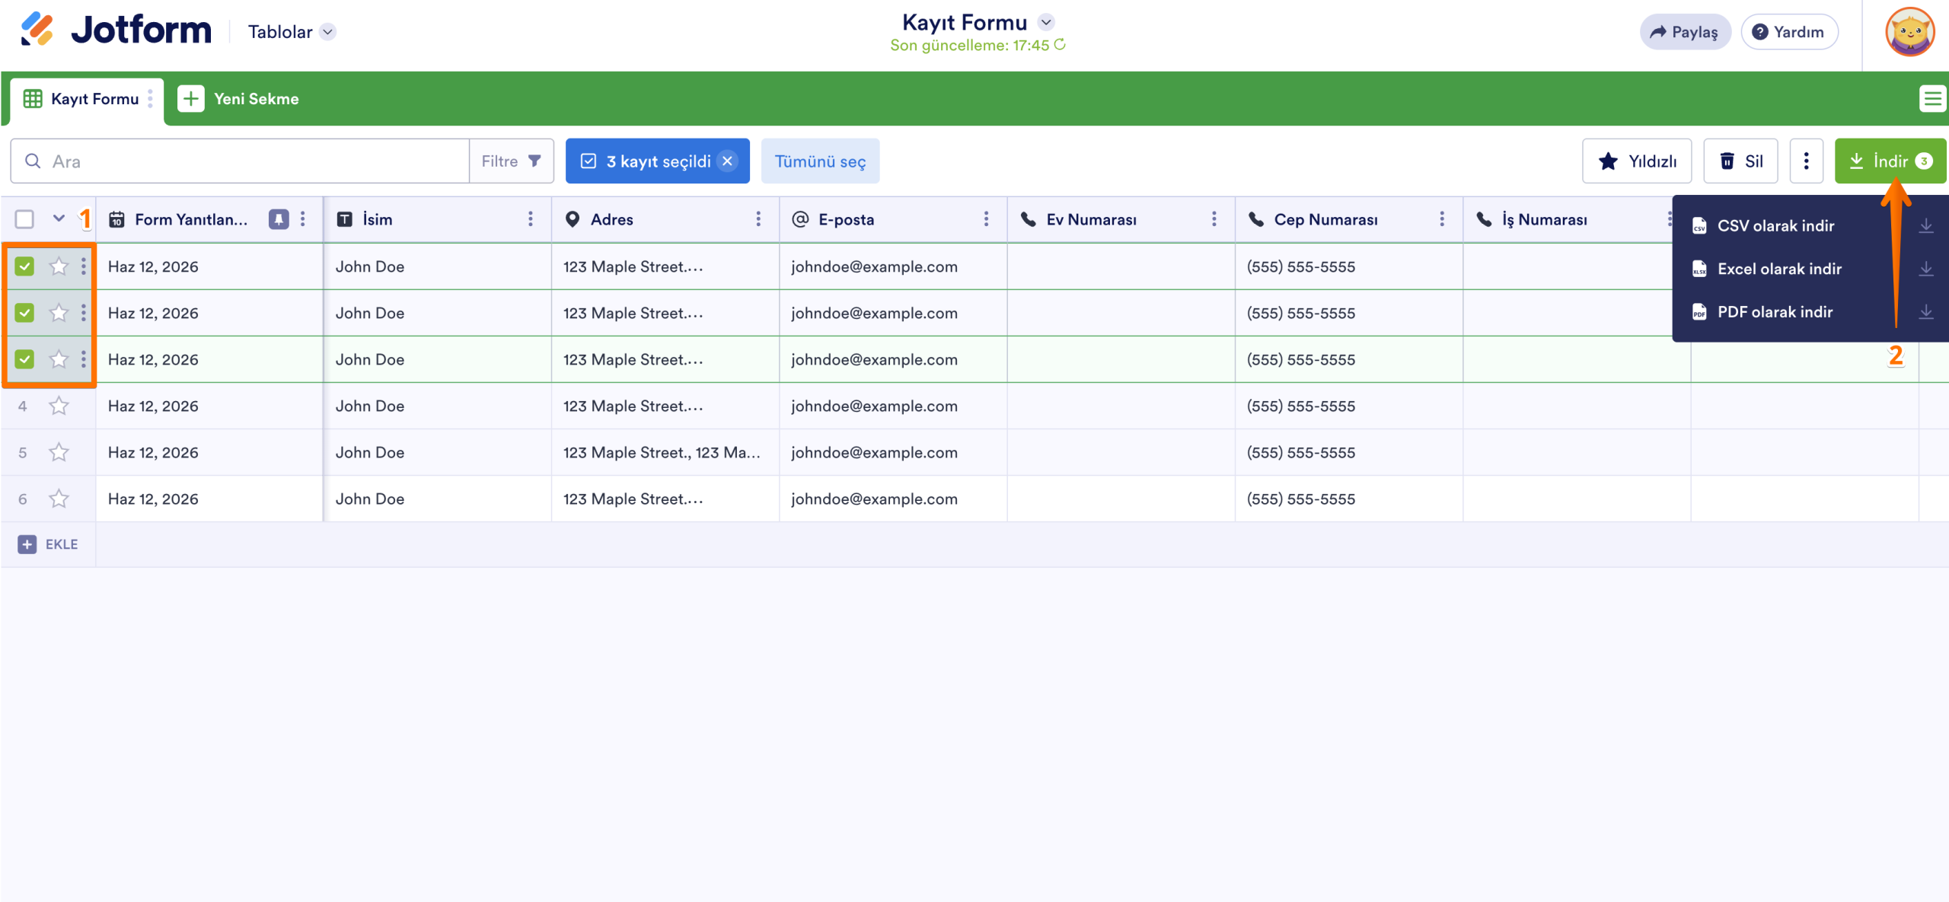Star the row numbered 4
The width and height of the screenshot is (1949, 902).
(59, 406)
